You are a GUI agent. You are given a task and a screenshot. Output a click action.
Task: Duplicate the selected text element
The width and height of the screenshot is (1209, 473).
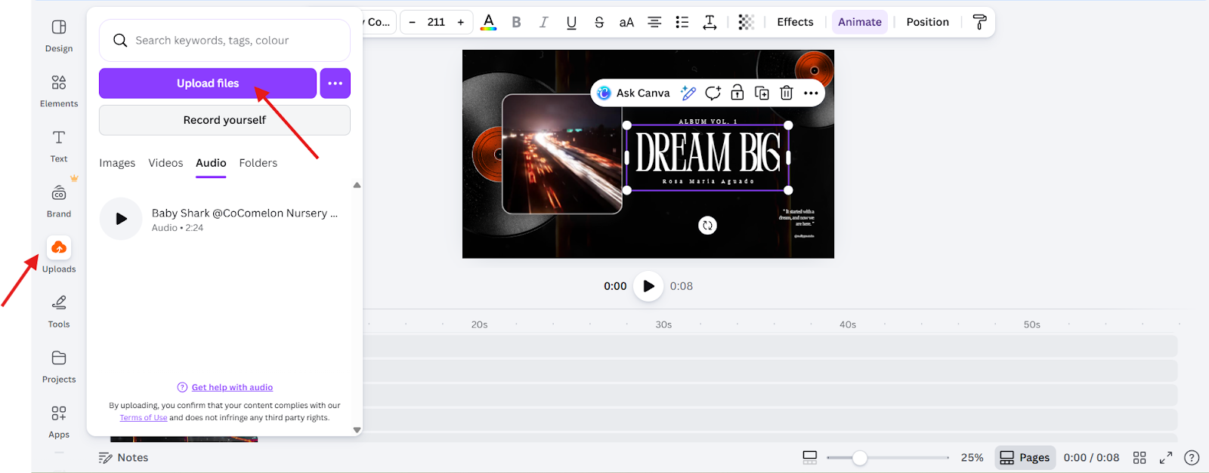point(762,93)
